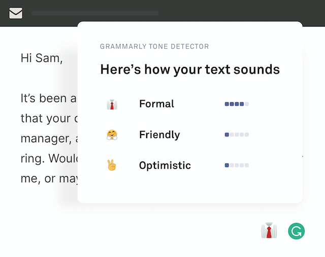Click "Here's how your text sounds" title
325x257 pixels.
pos(190,70)
